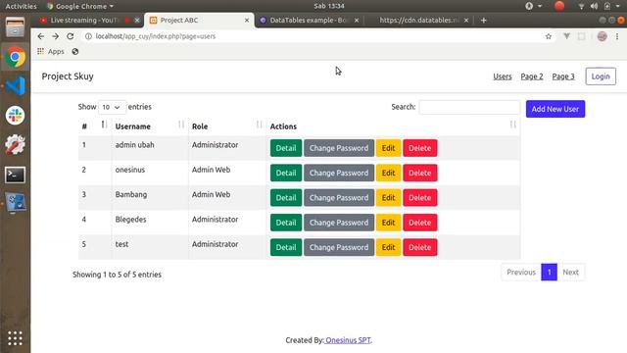
Task: Edit the Bambang user
Action: (x=388, y=198)
